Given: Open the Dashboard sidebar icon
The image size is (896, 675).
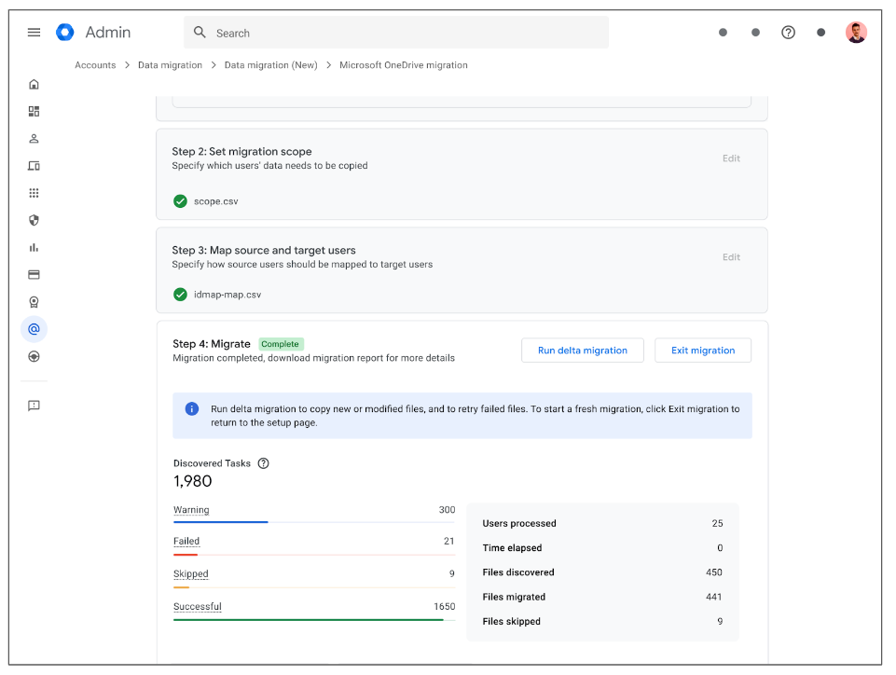Looking at the screenshot, I should pos(34,111).
